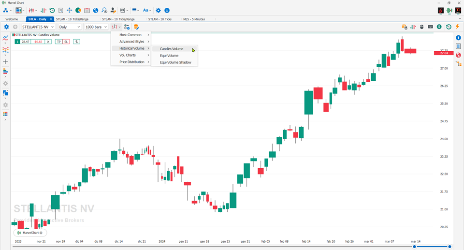Click the blue overlapping squares icon in left sidebar
Screen dimensions: 464x250
pos(5,93)
